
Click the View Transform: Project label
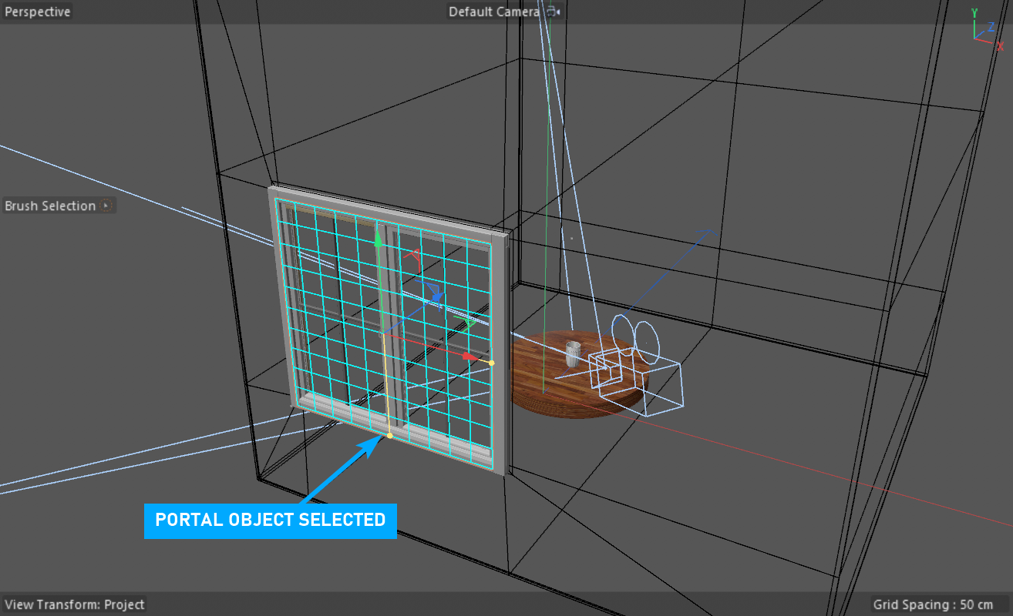point(74,604)
